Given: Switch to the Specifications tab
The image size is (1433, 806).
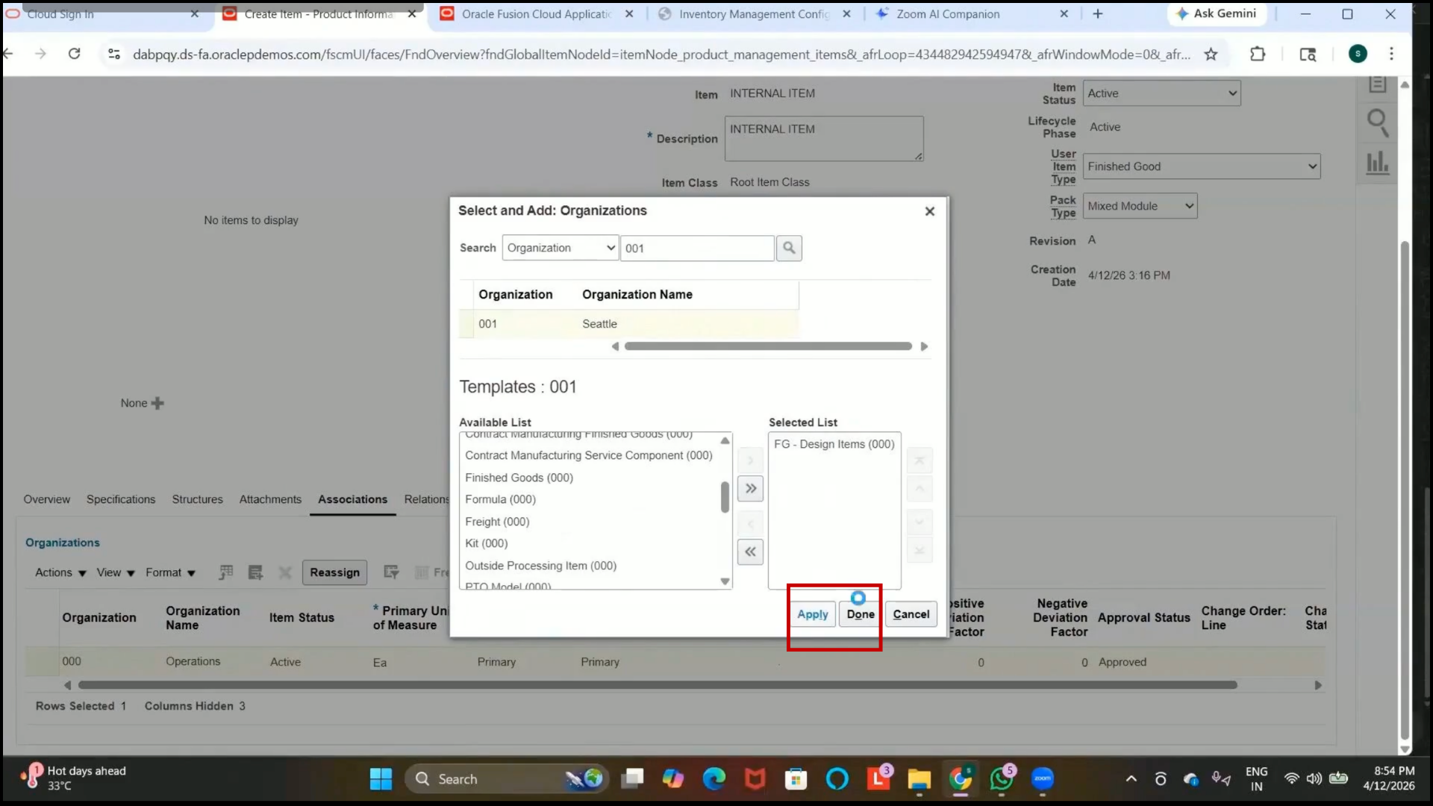Looking at the screenshot, I should click(121, 499).
